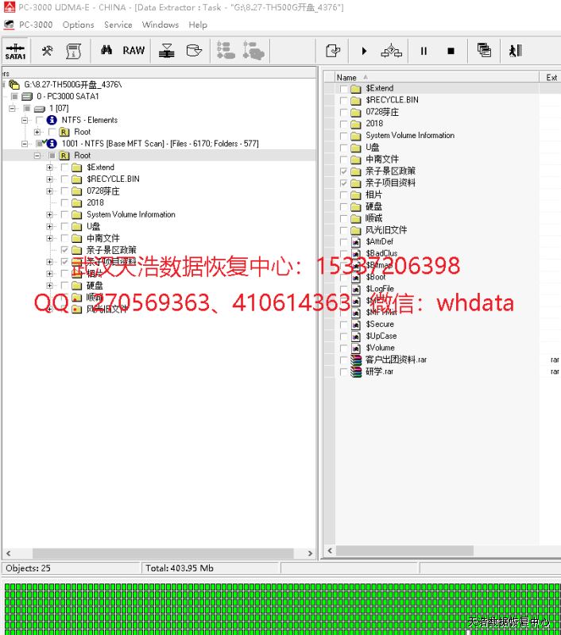This screenshot has height=635, width=561.
Task: Collapse the NTFS - Elements node
Action: [25, 120]
